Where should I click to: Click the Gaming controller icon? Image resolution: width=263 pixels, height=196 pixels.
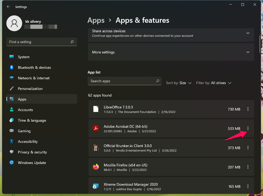pyautogui.click(x=12, y=131)
